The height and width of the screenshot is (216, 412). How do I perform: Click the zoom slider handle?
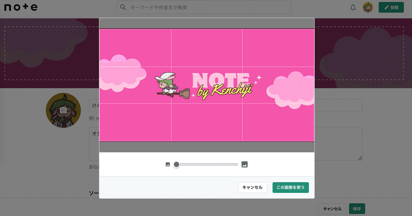coord(177,164)
